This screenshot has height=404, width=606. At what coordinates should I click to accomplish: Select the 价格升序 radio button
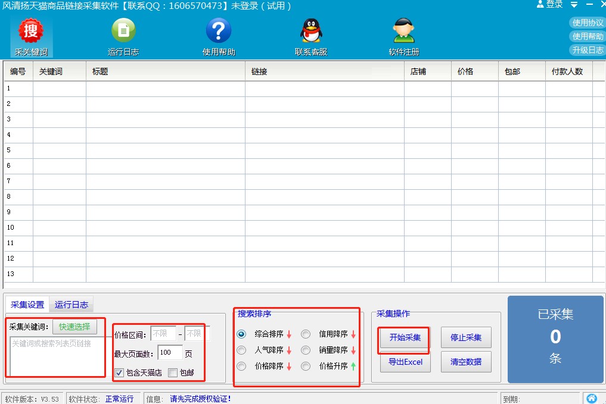click(x=306, y=366)
